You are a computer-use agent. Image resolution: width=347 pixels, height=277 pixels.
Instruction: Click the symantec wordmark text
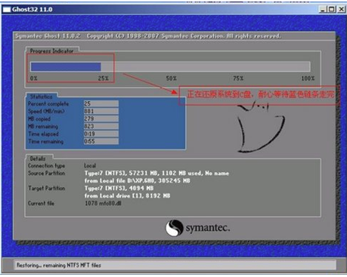(x=208, y=228)
